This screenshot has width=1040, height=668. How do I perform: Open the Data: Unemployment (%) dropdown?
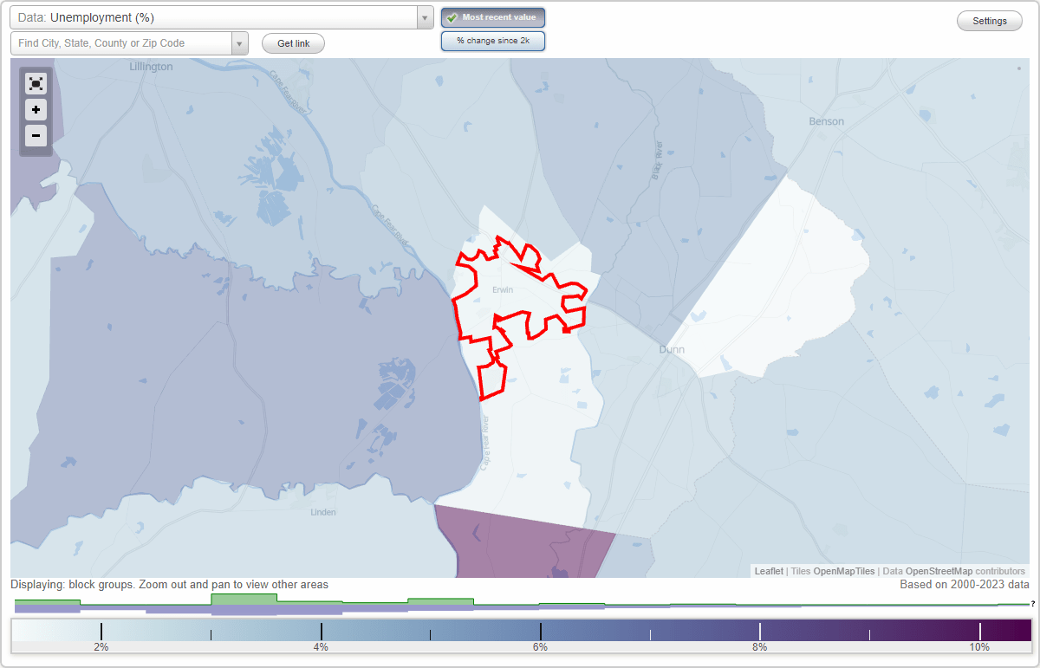point(217,16)
